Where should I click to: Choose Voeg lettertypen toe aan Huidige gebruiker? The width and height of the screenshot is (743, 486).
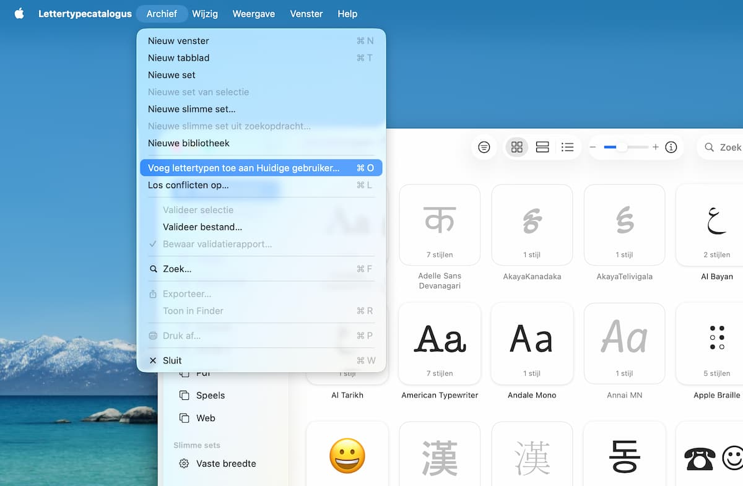tap(243, 168)
